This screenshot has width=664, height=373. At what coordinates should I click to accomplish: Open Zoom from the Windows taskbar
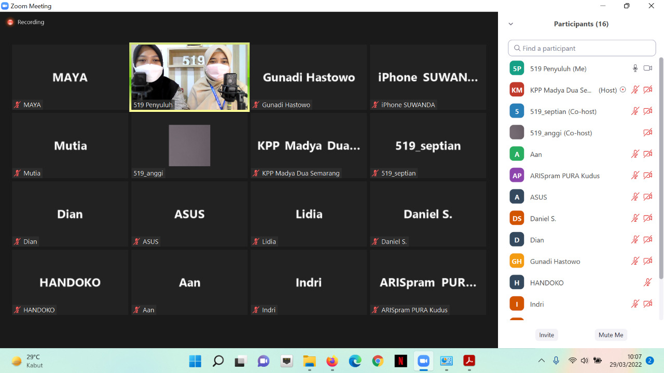click(x=423, y=361)
